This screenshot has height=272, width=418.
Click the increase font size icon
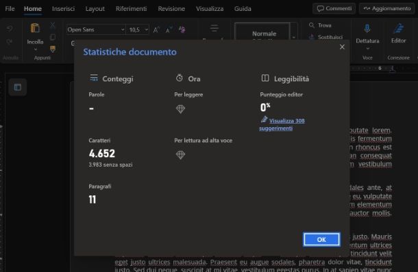pos(156,29)
